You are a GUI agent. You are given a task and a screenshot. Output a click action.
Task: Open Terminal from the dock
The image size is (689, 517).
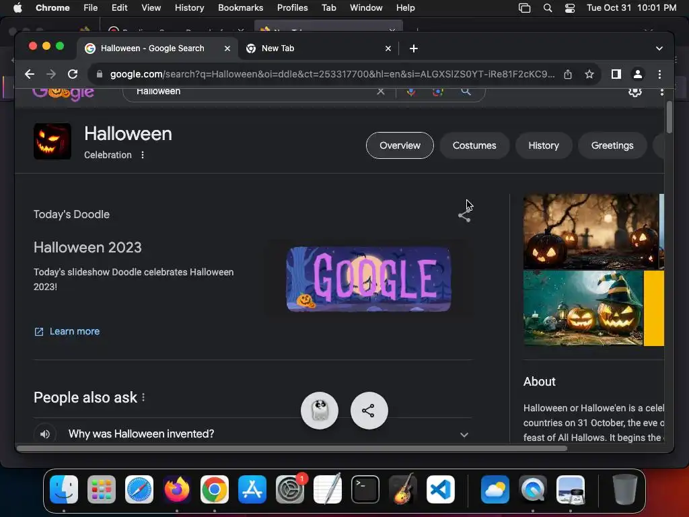(365, 489)
